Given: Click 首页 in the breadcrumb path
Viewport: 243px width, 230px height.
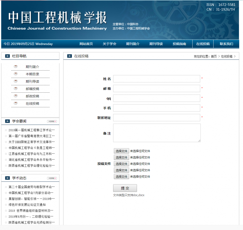Looking at the screenshot, I should tap(214, 56).
